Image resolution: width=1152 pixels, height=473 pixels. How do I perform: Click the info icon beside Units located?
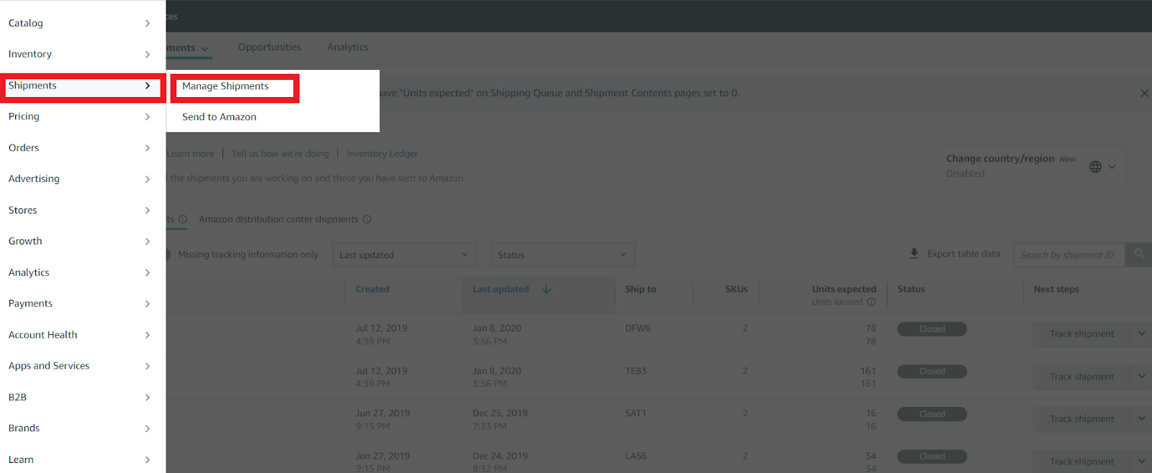pos(871,302)
